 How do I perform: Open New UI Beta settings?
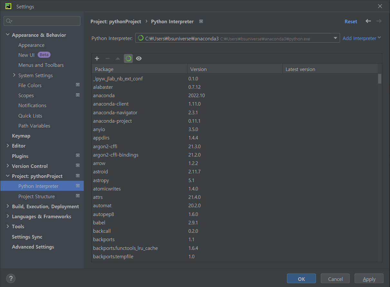click(x=34, y=55)
